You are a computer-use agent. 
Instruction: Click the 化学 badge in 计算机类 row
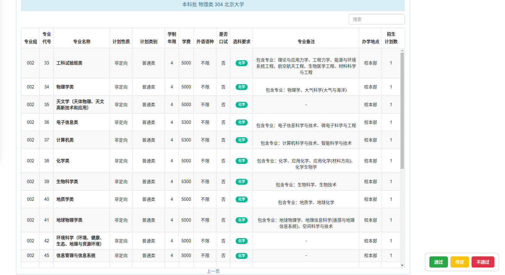click(241, 140)
